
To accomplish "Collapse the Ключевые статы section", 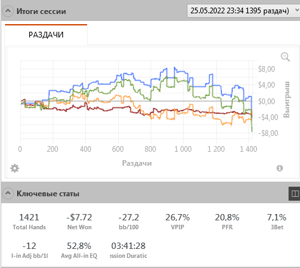I will point(8,193).
